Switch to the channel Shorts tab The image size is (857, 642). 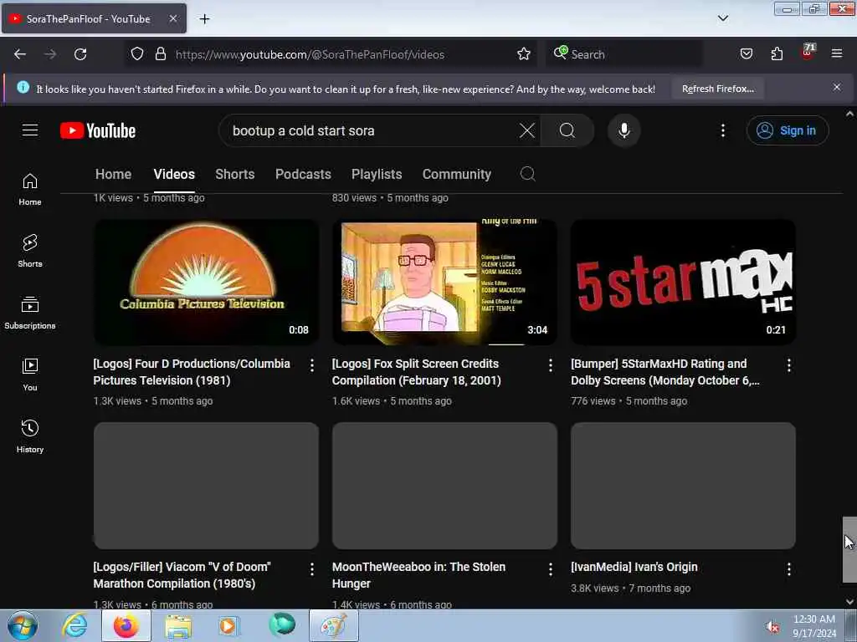click(235, 174)
